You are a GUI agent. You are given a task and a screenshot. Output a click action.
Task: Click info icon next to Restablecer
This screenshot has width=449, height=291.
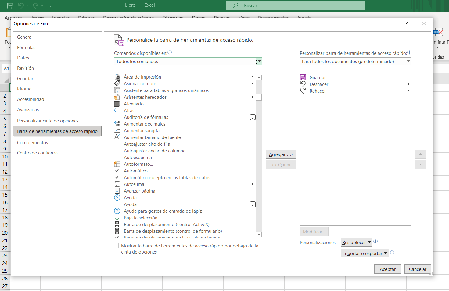click(376, 241)
